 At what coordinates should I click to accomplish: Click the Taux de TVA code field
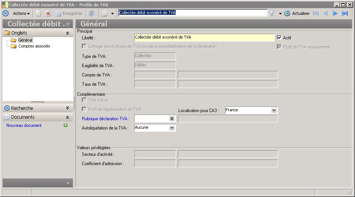(155, 84)
